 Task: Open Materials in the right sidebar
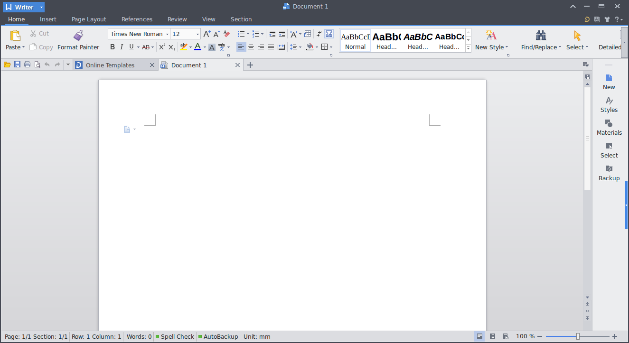point(609,128)
